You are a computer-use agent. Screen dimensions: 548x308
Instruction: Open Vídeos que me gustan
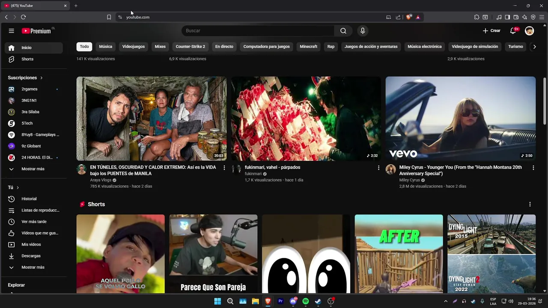tap(34, 233)
